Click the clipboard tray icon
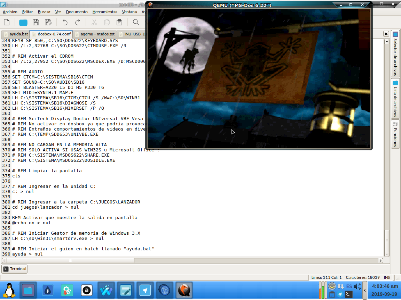This screenshot has height=300, width=401. point(332,294)
